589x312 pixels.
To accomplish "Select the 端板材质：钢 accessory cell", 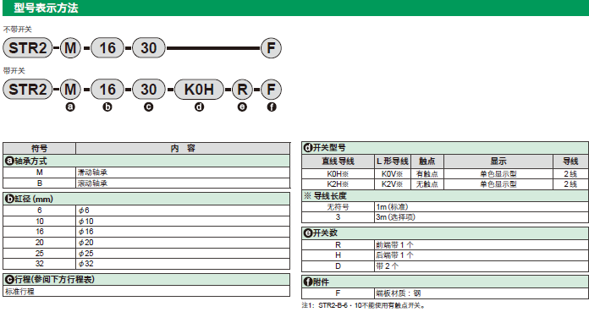I will pyautogui.click(x=482, y=293).
